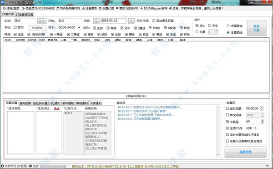The image size is (273, 169).
Task: Open the QQ通知 tab
Action: tap(55, 103)
